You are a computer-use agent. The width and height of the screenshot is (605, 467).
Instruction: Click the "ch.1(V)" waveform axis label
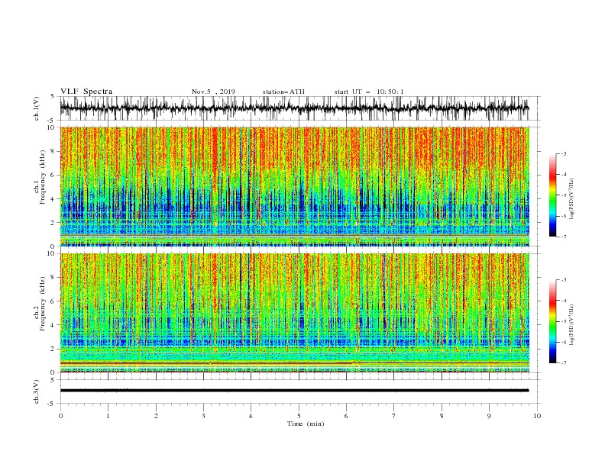(37, 108)
